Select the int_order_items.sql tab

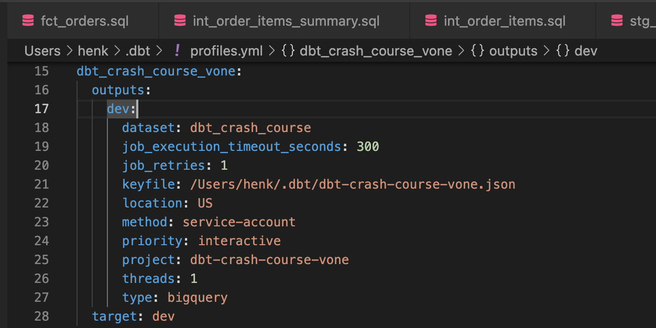coord(503,21)
